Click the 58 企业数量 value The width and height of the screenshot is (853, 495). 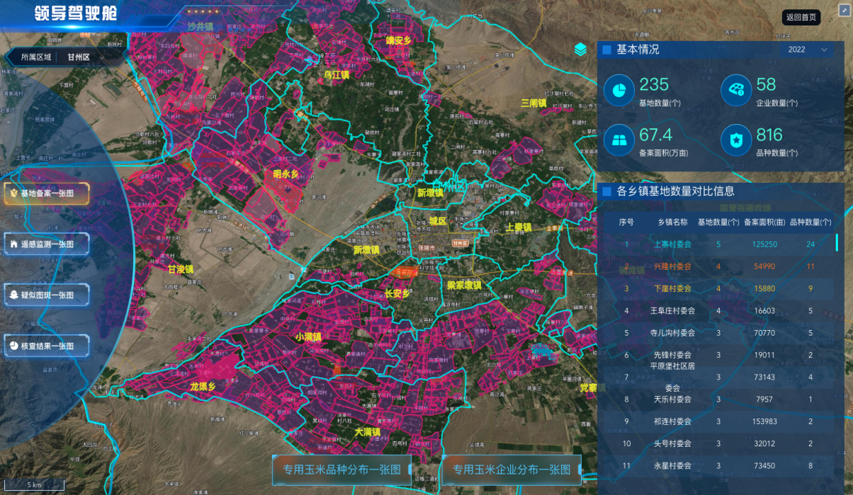coord(766,84)
